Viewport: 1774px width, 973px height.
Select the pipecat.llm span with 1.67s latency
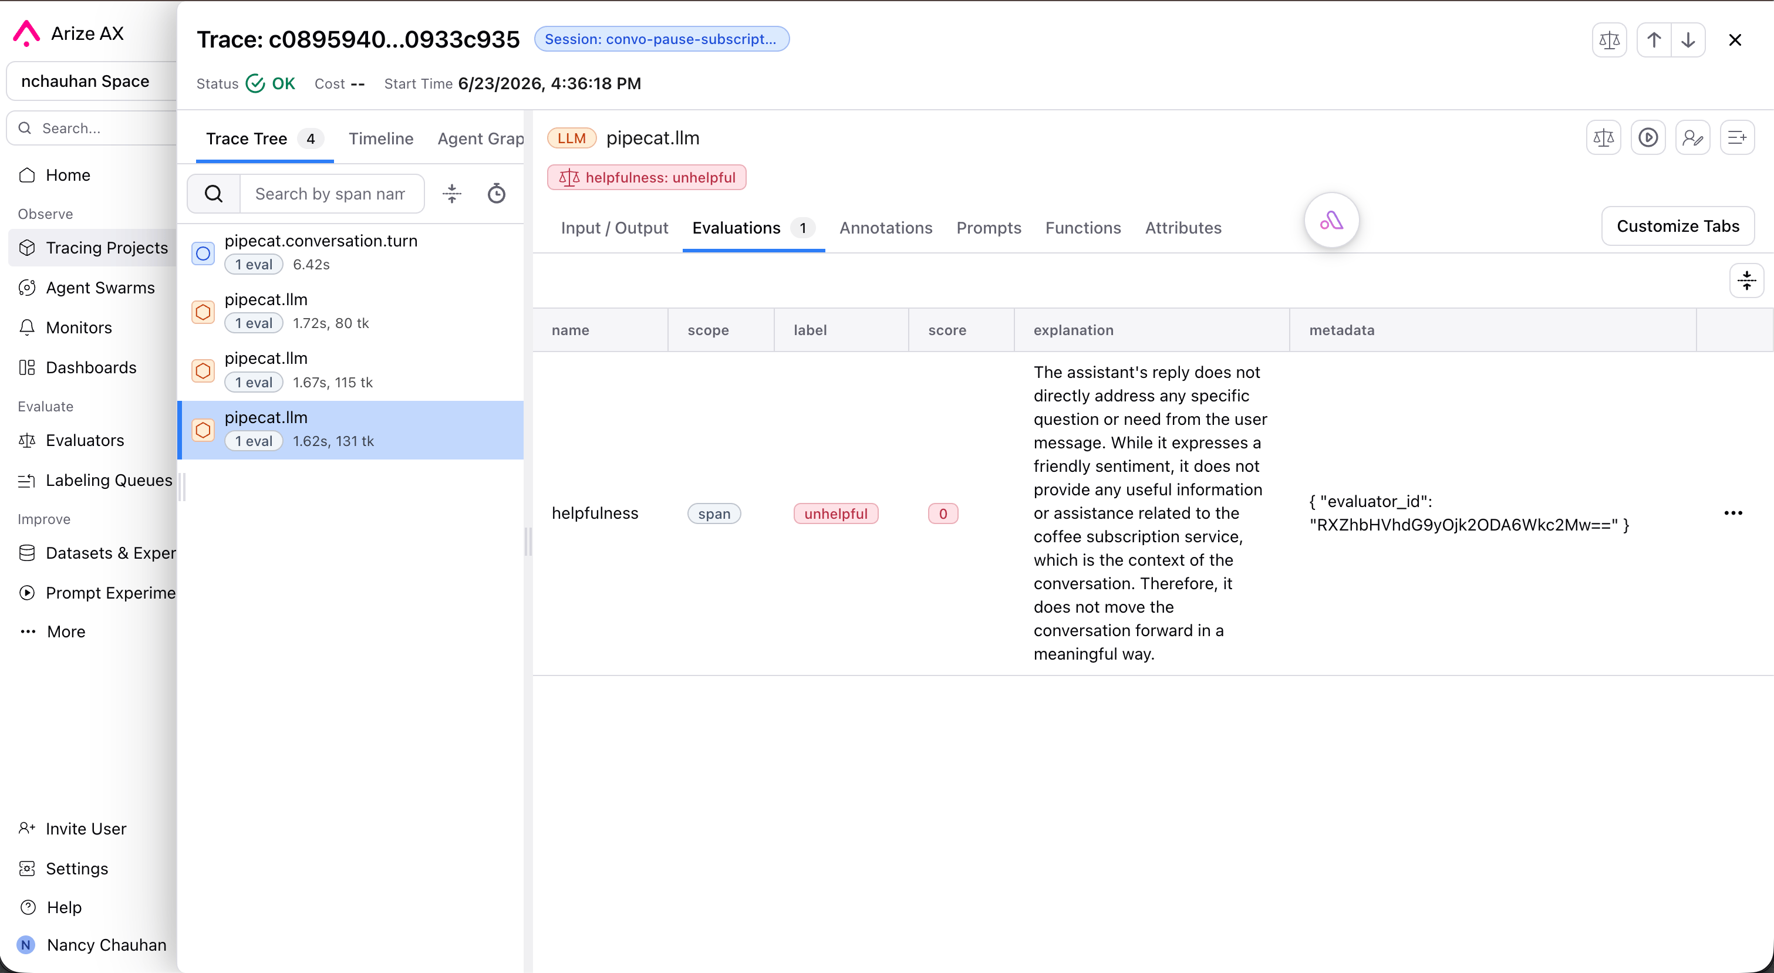pyautogui.click(x=351, y=370)
